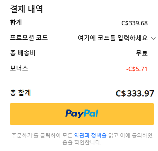Screen dimensions: 158x151
Task: Click the 프로모션 코드 label
Action: [29, 37]
